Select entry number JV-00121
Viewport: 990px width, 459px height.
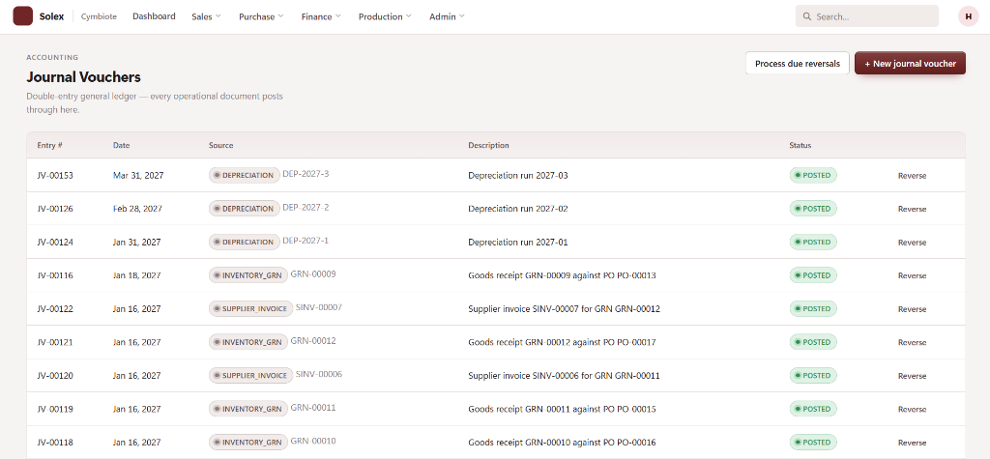(55, 342)
